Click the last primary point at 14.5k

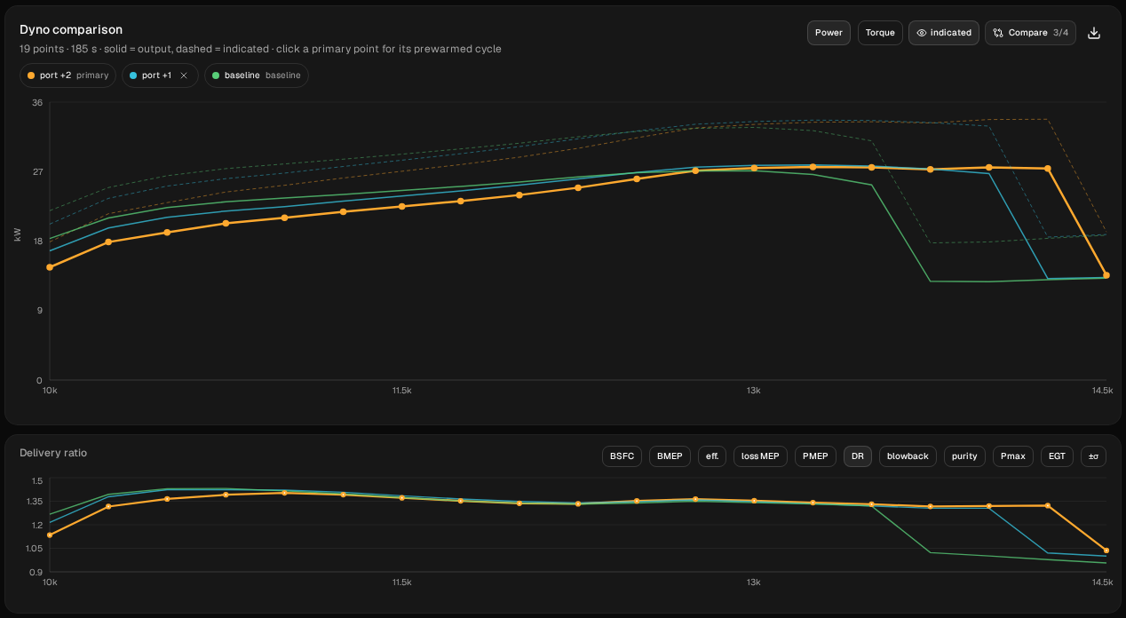(1106, 275)
